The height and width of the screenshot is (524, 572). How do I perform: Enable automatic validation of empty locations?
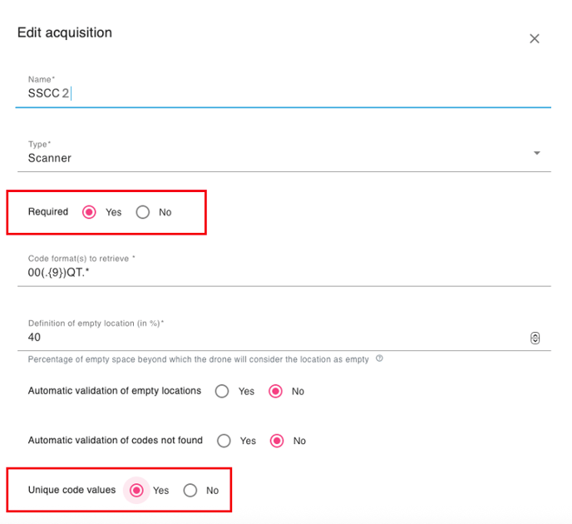[222, 391]
